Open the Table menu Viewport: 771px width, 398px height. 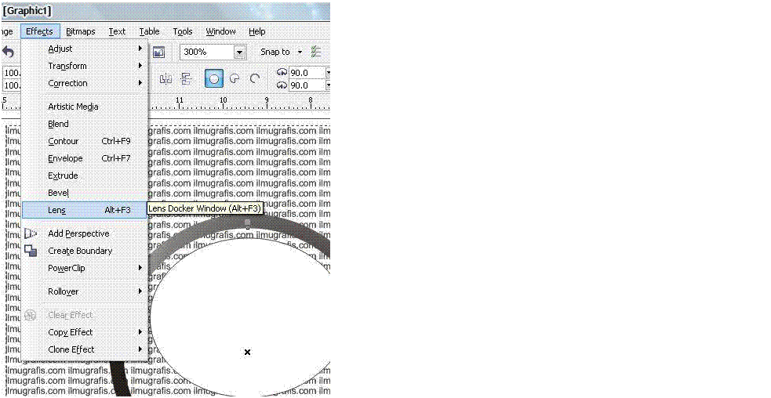[149, 31]
